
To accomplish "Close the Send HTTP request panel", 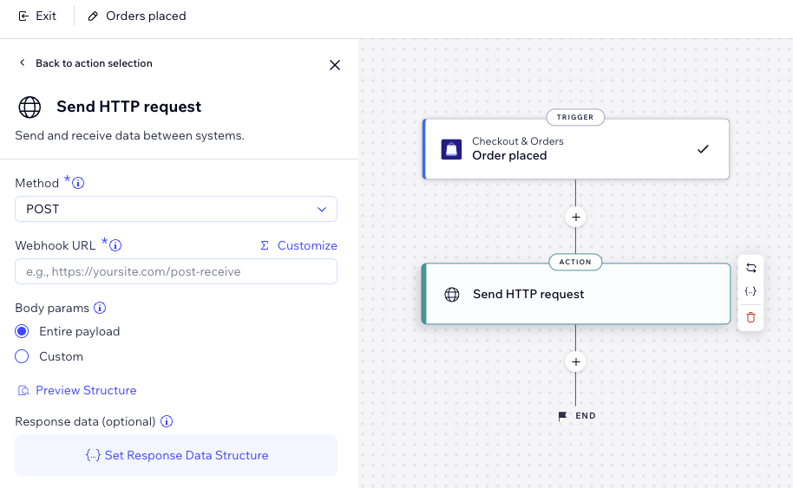I will 335,65.
